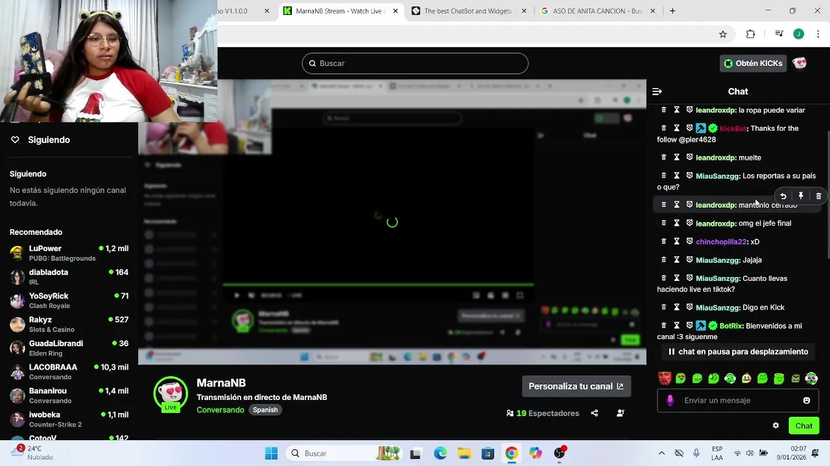Timeout chinchopilla22 with the hourglass icon

point(676,241)
